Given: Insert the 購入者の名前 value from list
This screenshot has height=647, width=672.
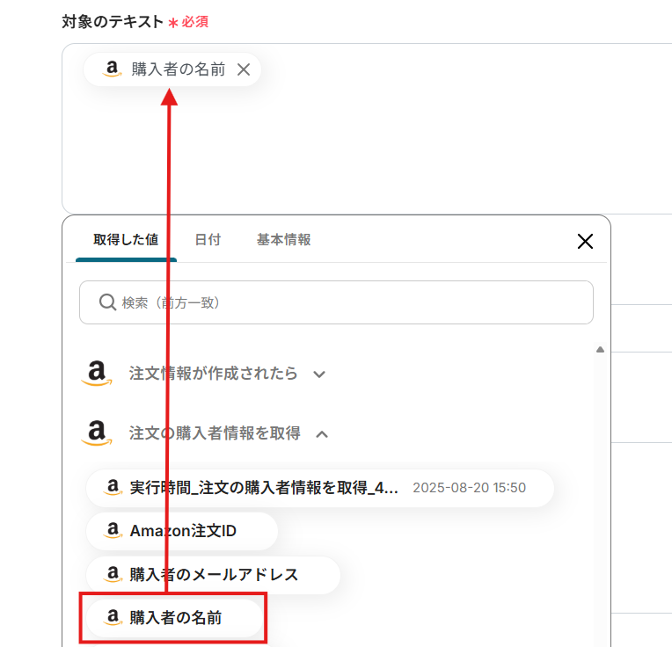Looking at the screenshot, I should (x=175, y=617).
